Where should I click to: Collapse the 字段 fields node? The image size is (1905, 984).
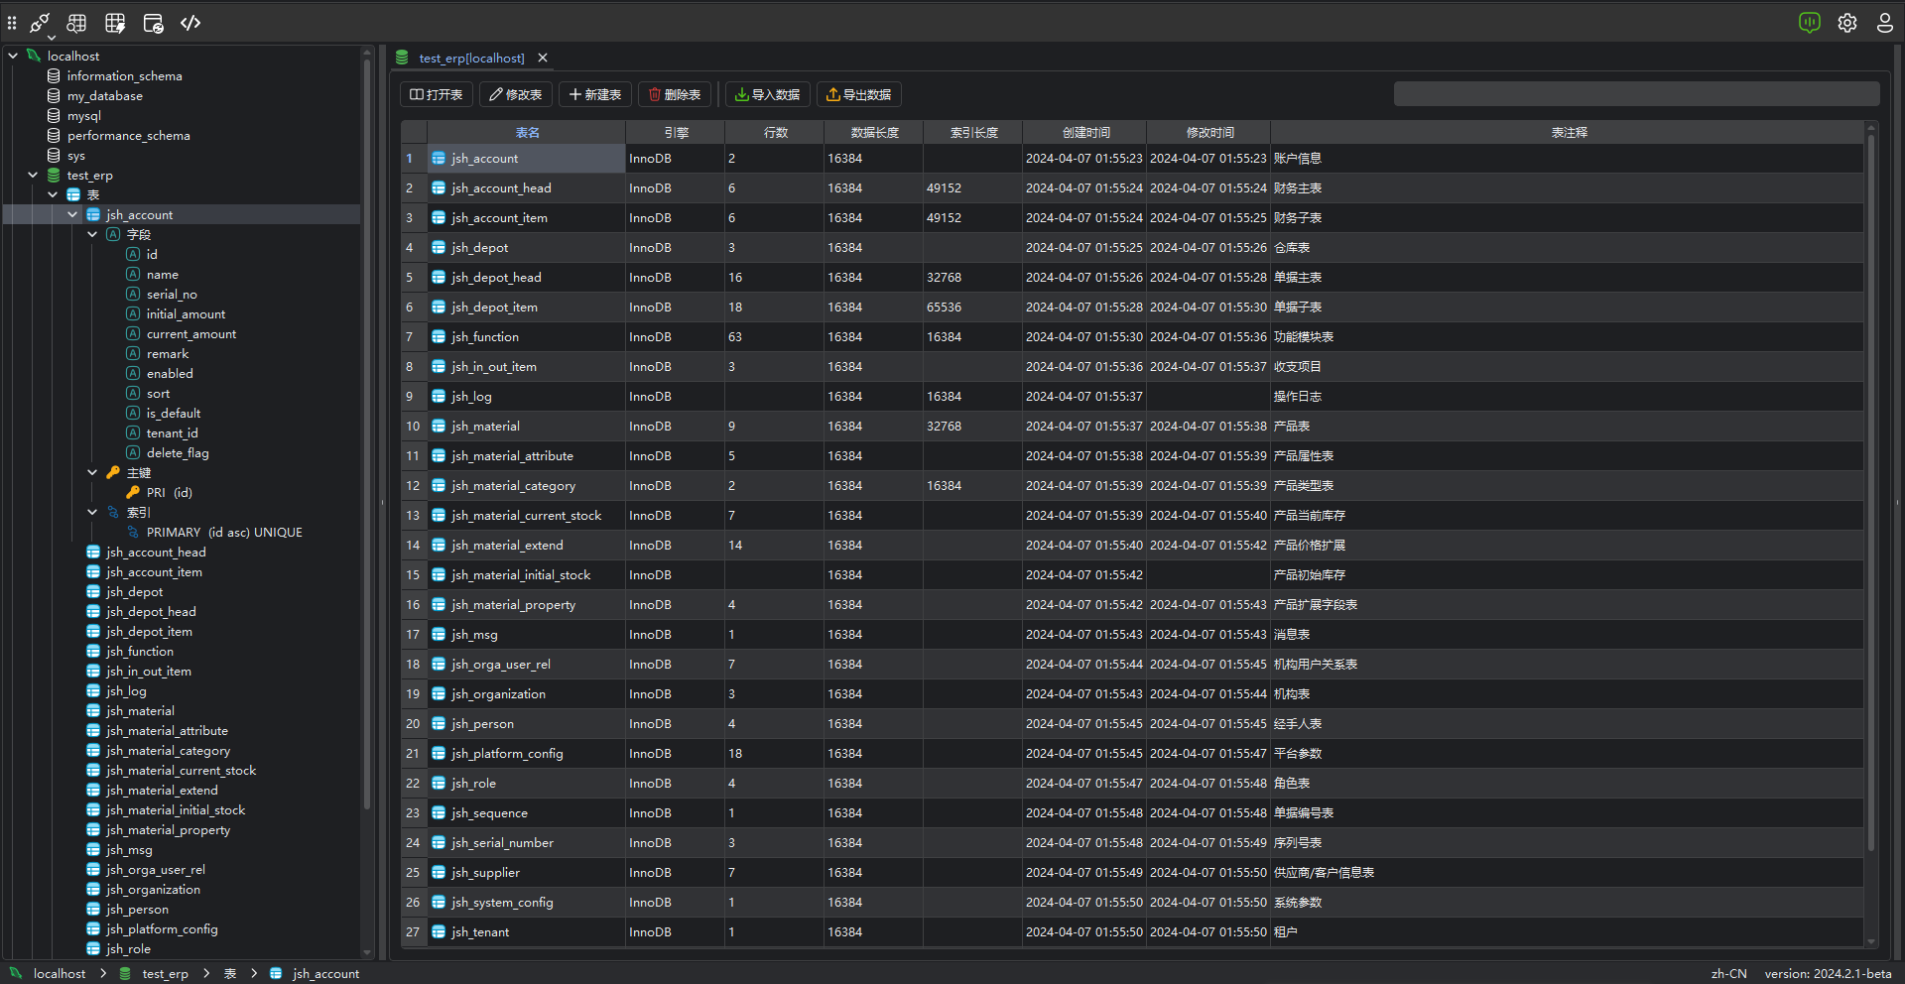click(92, 235)
